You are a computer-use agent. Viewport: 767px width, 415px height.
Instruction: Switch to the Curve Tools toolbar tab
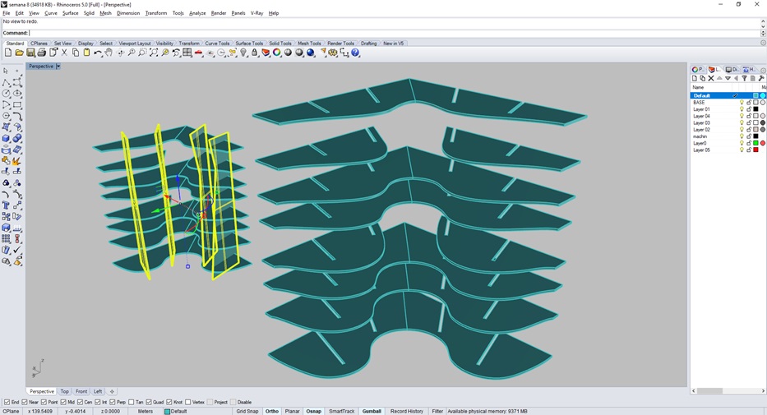[x=217, y=43]
